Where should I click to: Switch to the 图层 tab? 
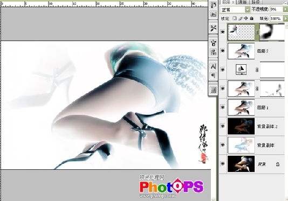coord(227,2)
